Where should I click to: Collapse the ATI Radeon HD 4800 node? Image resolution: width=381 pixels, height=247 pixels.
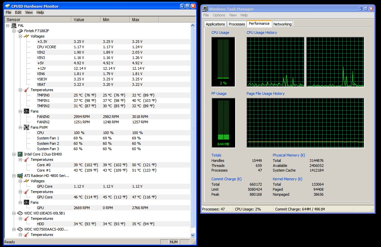[14, 176]
